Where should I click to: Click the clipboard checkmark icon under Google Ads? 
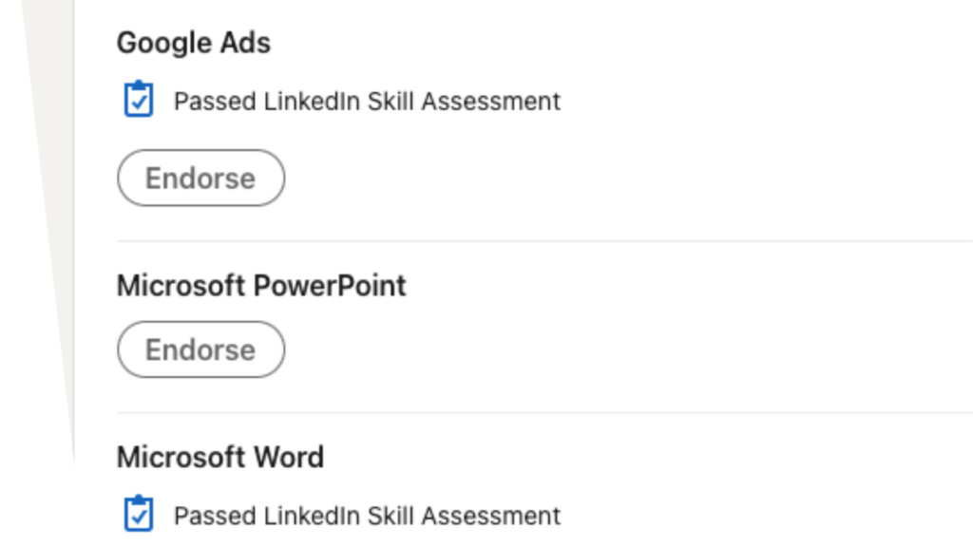point(139,99)
